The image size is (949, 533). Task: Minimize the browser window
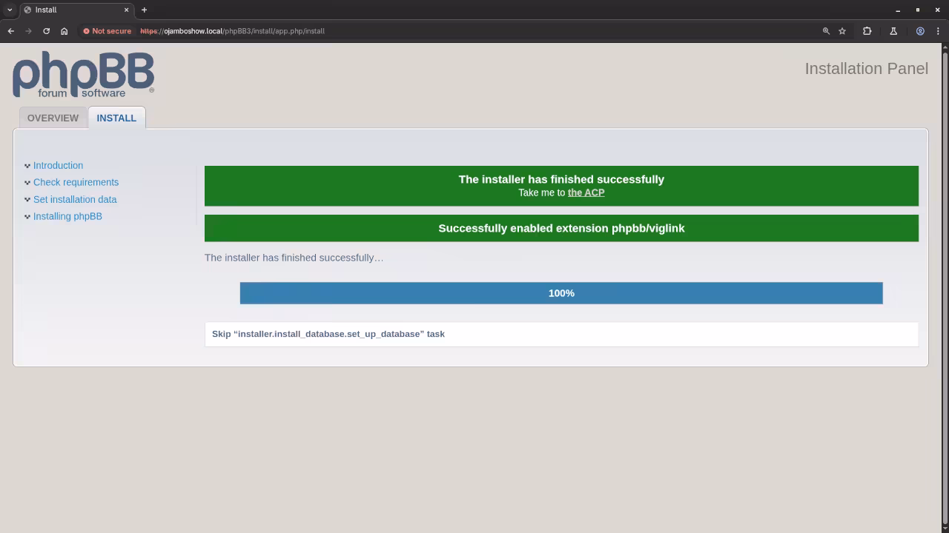(897, 10)
